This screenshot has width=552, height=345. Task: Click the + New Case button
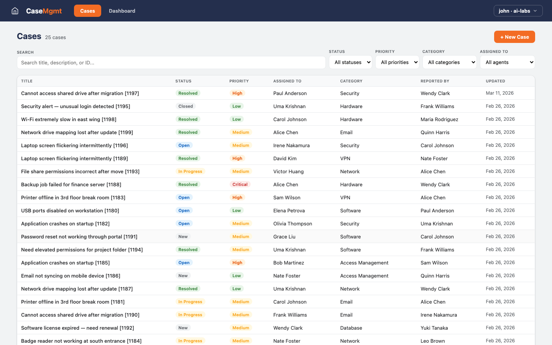tap(514, 36)
